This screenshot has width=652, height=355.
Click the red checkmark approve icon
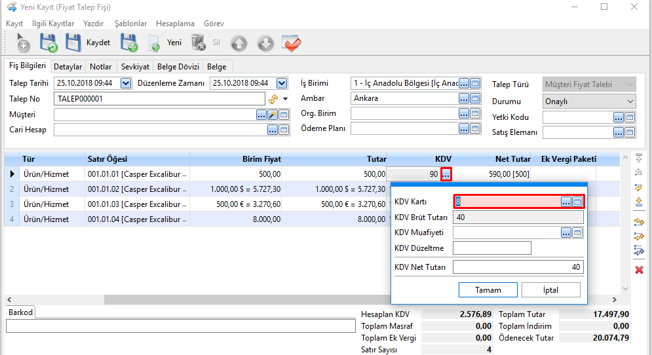(291, 43)
